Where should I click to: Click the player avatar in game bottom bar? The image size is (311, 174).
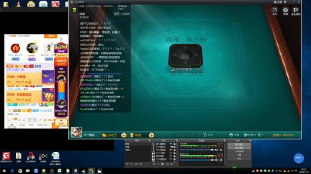click(76, 132)
